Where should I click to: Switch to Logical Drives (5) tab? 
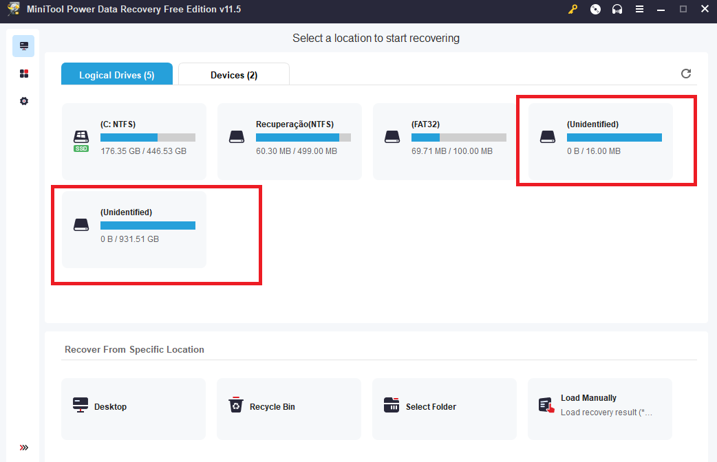(x=116, y=74)
